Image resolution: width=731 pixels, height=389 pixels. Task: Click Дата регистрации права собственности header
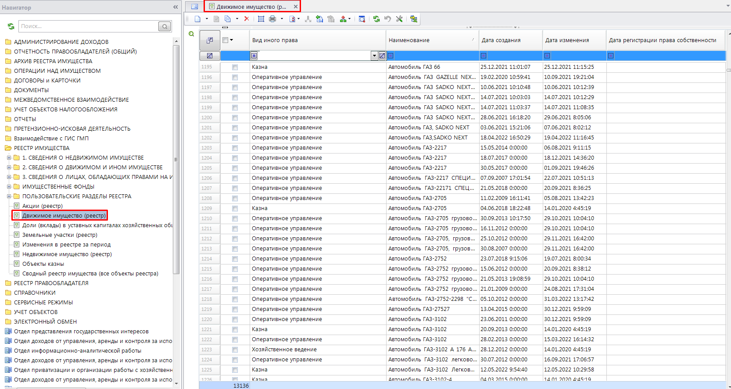[666, 40]
